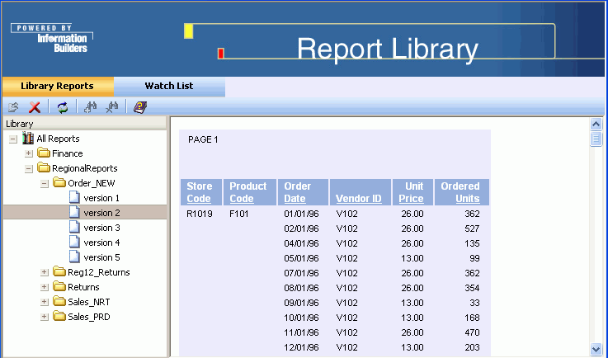Click the Order_NEW folder icon
The image size is (608, 358).
point(59,182)
